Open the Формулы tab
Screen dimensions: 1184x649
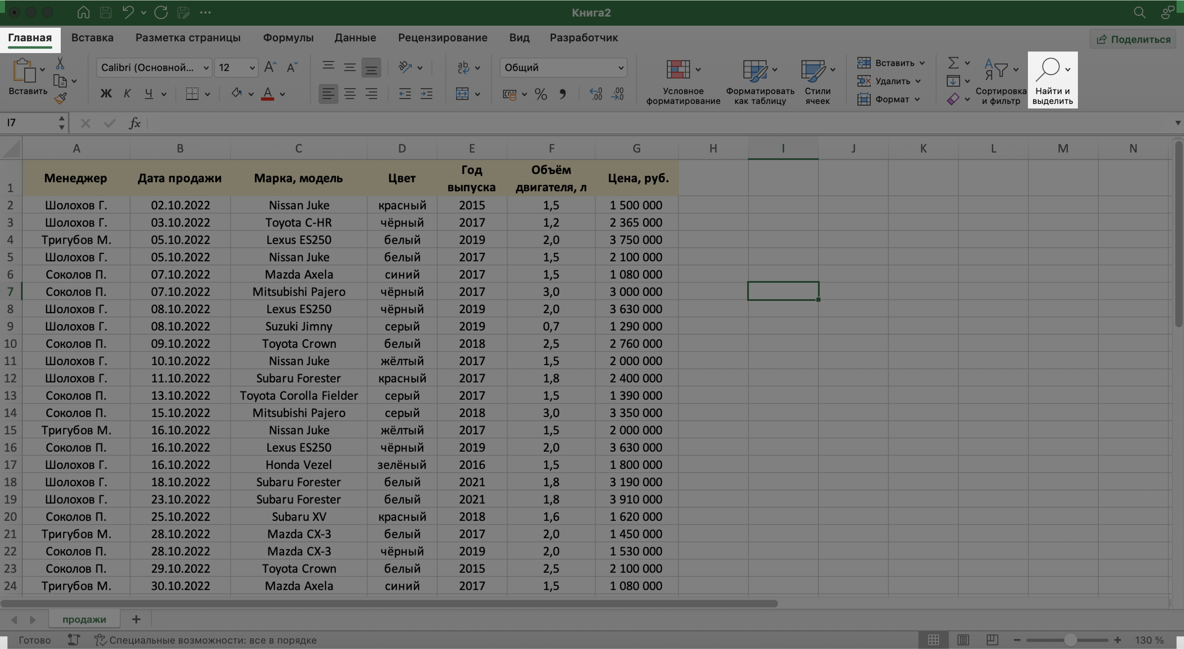(288, 38)
